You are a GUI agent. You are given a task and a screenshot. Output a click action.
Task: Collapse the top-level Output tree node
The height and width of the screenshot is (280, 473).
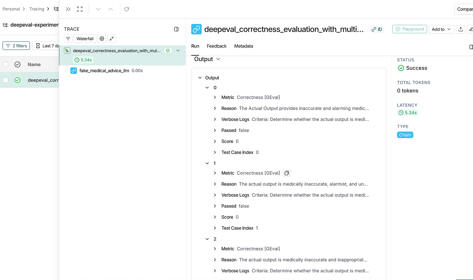(x=200, y=78)
